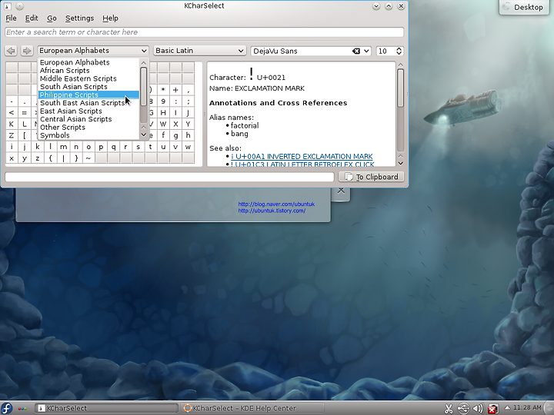
Task: Select the uppercase K character cell
Action: coord(12,124)
